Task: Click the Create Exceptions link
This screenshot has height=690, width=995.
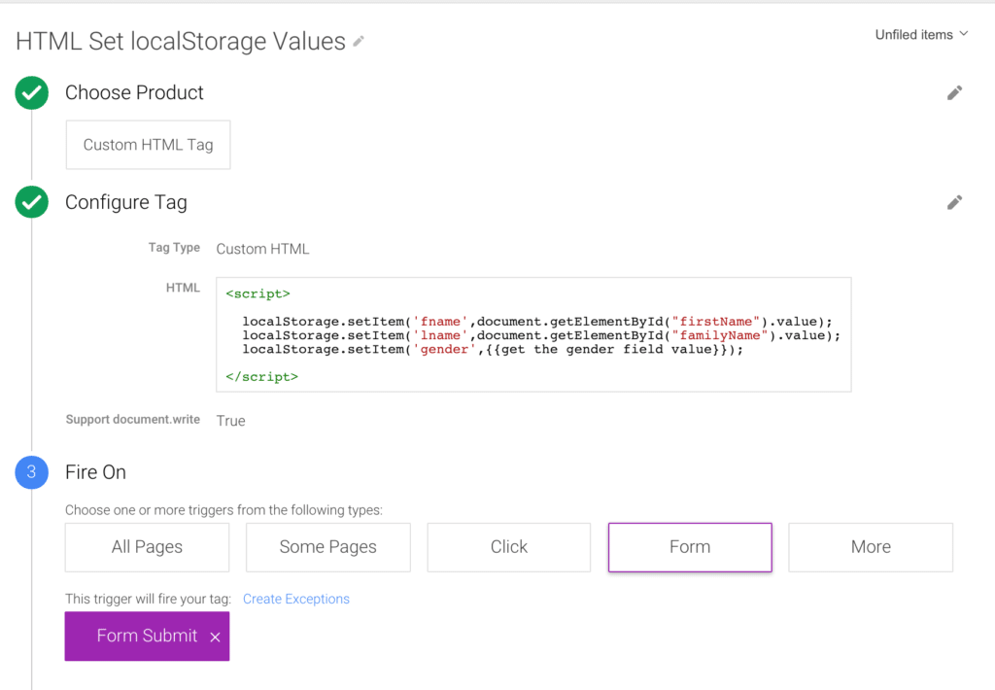Action: pos(296,600)
